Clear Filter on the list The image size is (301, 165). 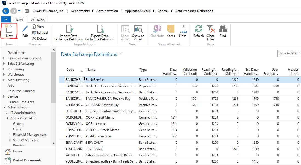pos(211,33)
